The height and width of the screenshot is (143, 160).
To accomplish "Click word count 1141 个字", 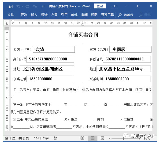I will click(41, 138).
